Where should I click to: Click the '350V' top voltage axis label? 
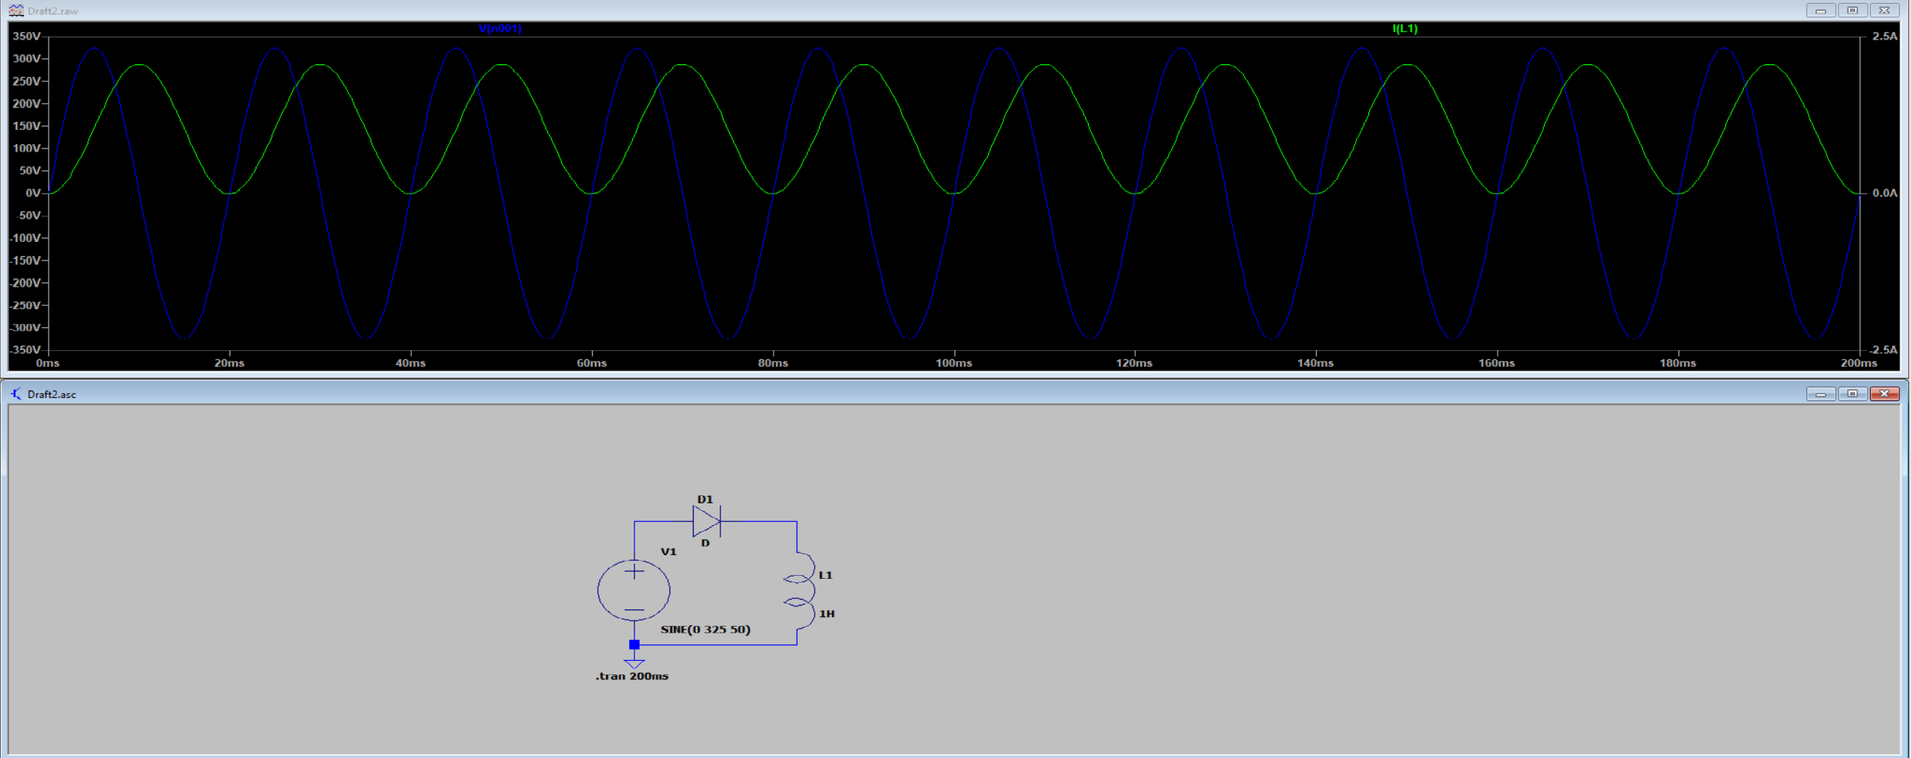coord(27,36)
